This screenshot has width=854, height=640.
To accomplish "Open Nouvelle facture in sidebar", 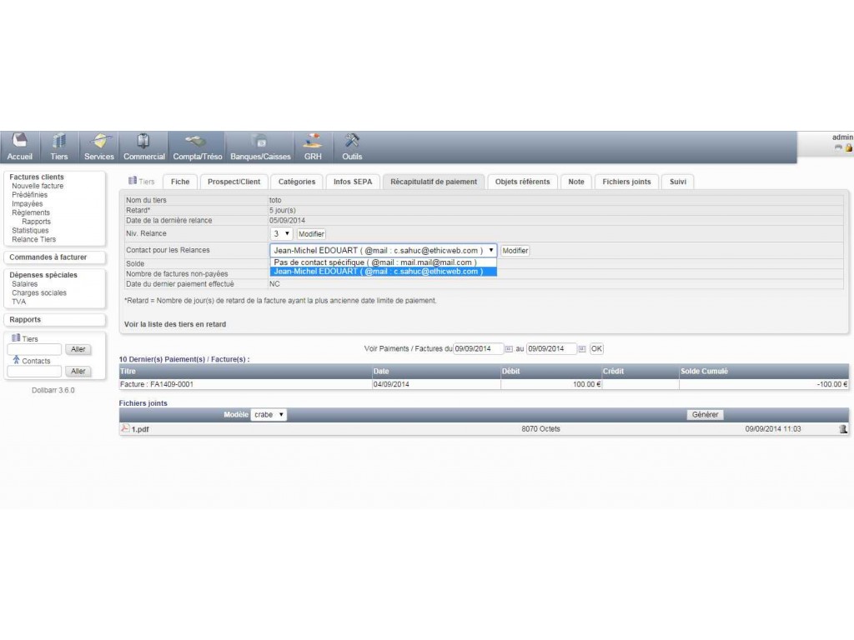I will tap(38, 186).
